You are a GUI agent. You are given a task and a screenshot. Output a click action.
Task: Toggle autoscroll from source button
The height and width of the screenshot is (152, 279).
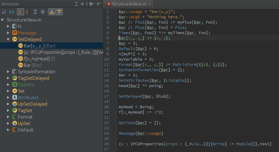click(59, 12)
